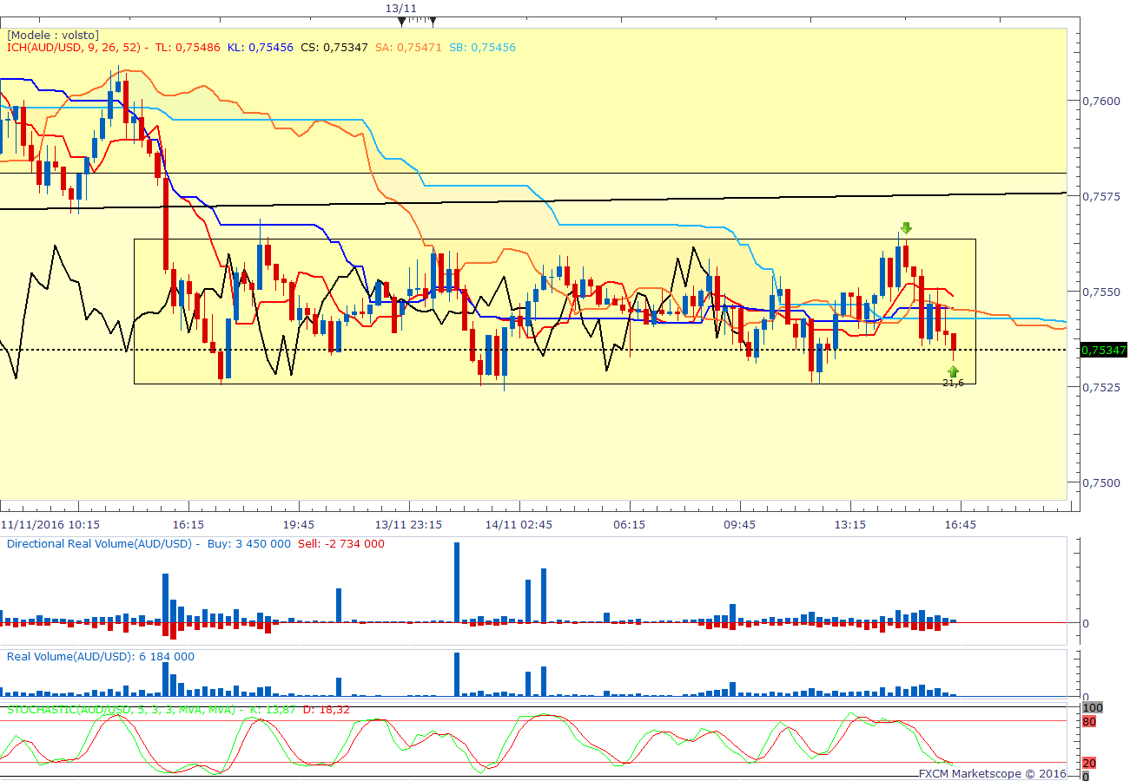Image resolution: width=1130 pixels, height=781 pixels.
Task: Click the 100 level on stochastic axis
Action: (1093, 708)
